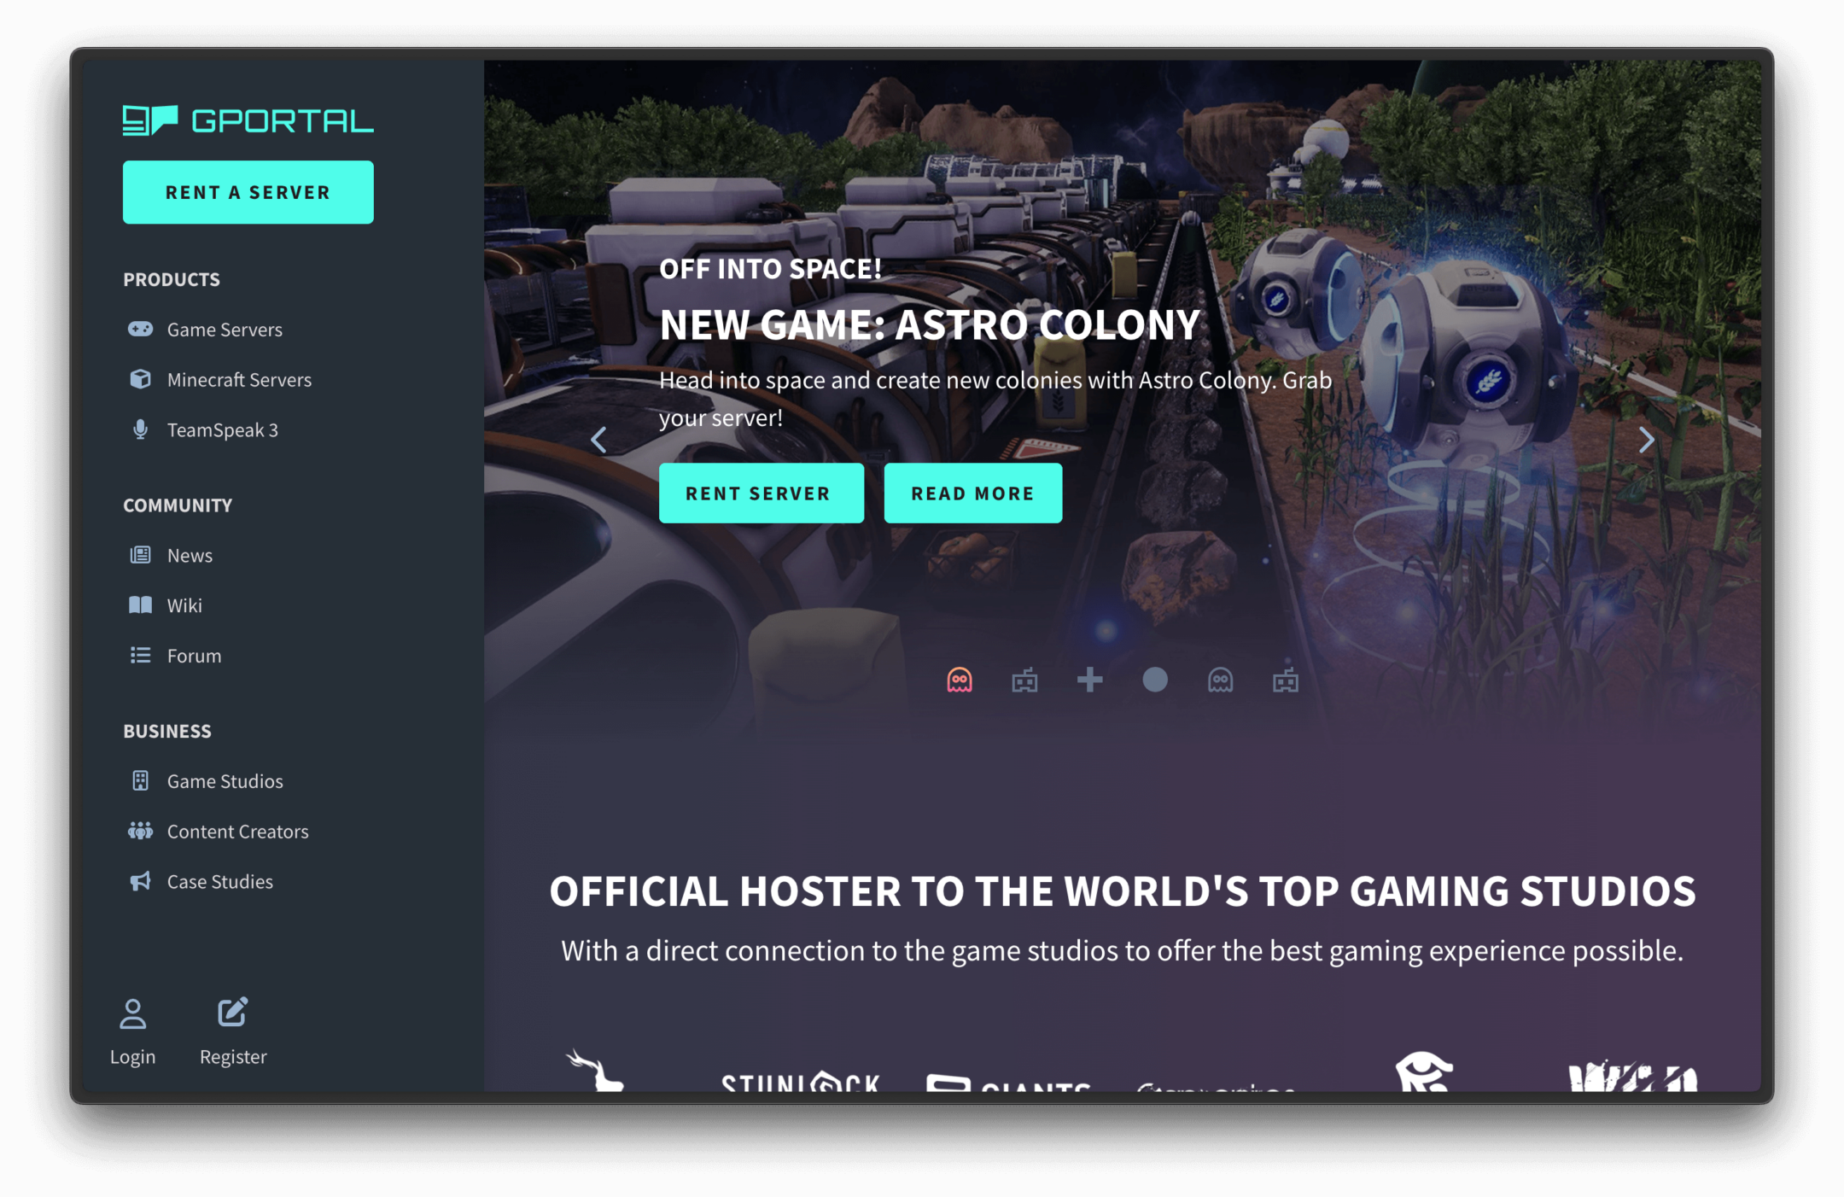Viewport: 1844px width, 1197px height.
Task: Show previous carousel slide with left chevron
Action: coord(598,440)
